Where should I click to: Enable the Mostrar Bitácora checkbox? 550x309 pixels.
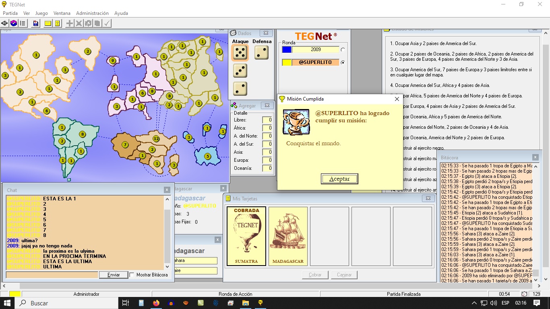(132, 275)
